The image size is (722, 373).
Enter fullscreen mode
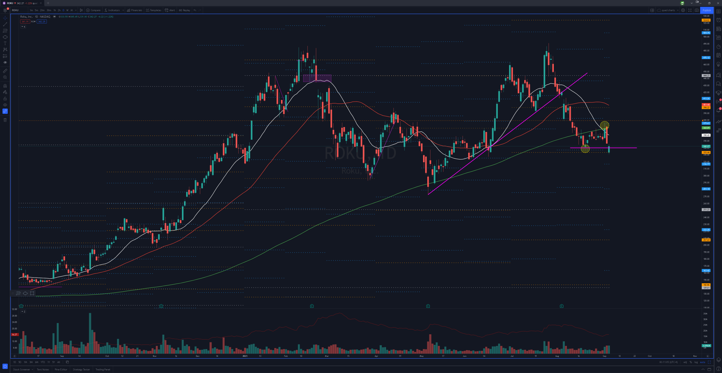pyautogui.click(x=690, y=10)
